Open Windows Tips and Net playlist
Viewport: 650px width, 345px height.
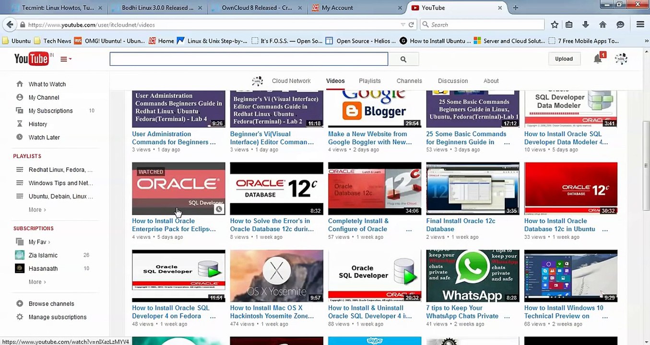click(x=60, y=183)
